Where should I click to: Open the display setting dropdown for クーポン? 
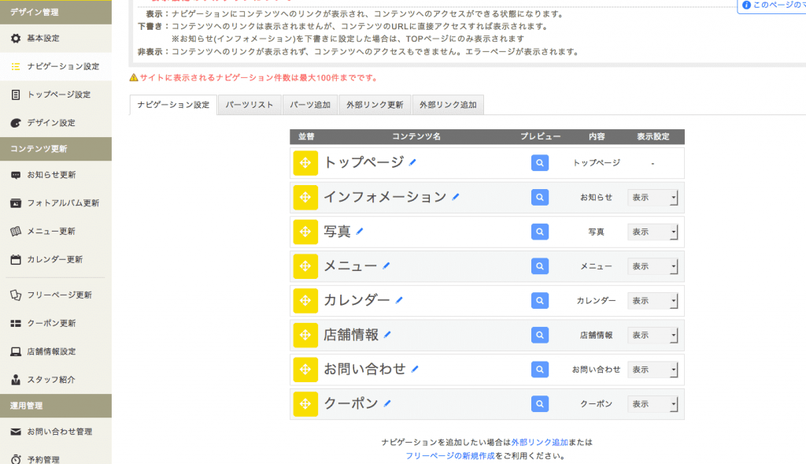653,404
